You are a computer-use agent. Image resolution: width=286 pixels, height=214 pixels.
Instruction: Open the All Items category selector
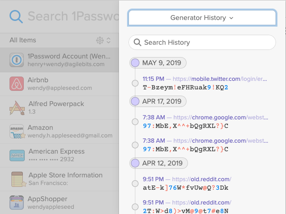pyautogui.click(x=23, y=40)
